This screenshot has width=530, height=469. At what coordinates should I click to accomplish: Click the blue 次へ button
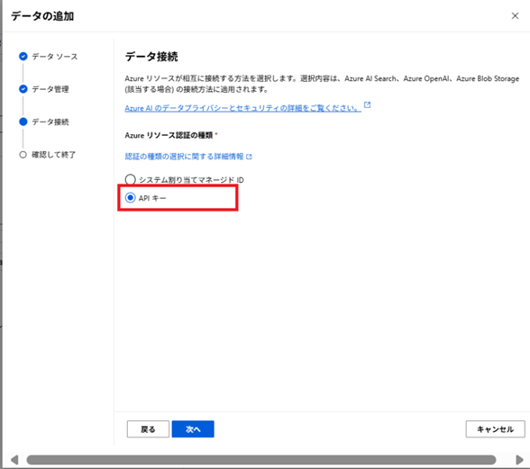[x=193, y=429]
